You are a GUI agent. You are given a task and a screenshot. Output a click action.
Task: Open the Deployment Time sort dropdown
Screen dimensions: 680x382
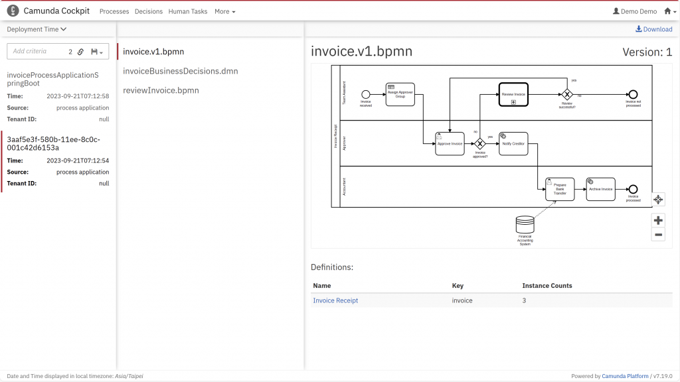[x=37, y=29]
